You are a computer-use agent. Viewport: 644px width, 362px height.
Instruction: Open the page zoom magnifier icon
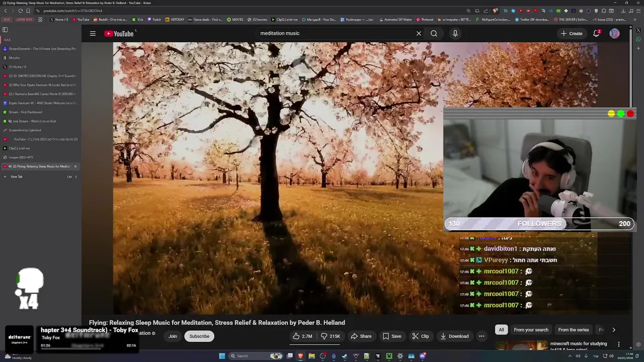(468, 11)
